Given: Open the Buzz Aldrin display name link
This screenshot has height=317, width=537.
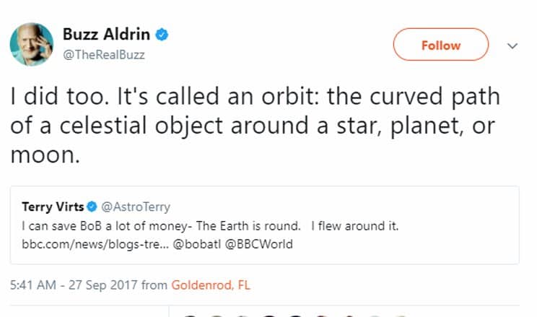Looking at the screenshot, I should (x=108, y=33).
